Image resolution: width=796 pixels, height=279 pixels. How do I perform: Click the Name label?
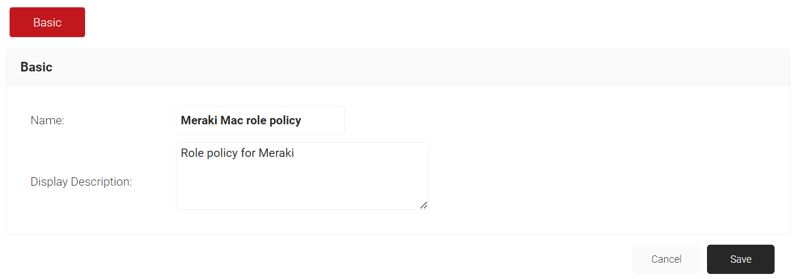[x=47, y=120]
